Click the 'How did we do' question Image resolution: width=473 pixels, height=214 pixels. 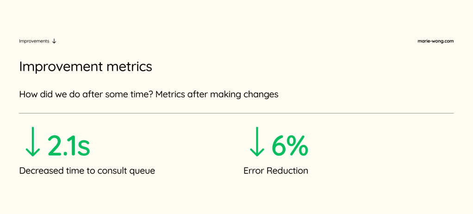[x=86, y=95]
